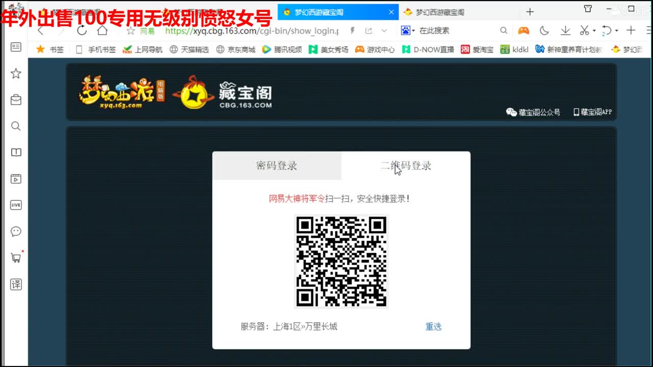The height and width of the screenshot is (367, 653).
Task: Close the active 梦幻西游藏宝阁 tab
Action: tap(391, 12)
